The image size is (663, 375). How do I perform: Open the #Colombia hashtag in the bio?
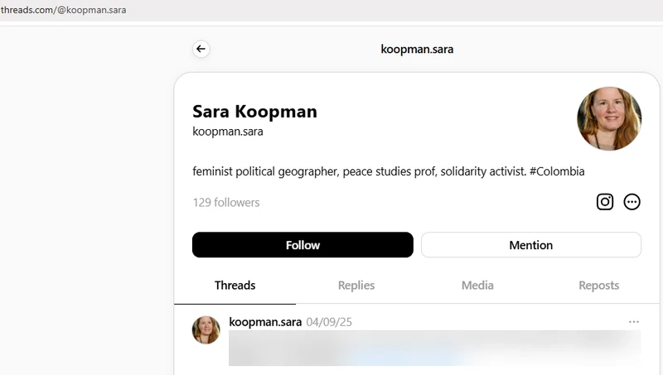click(557, 171)
